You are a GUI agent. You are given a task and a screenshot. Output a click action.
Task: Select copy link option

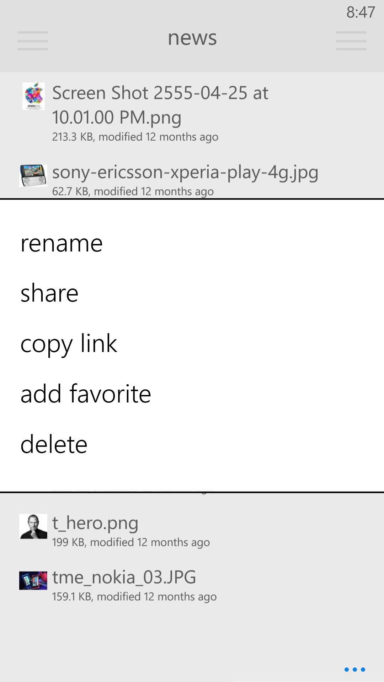tap(69, 344)
